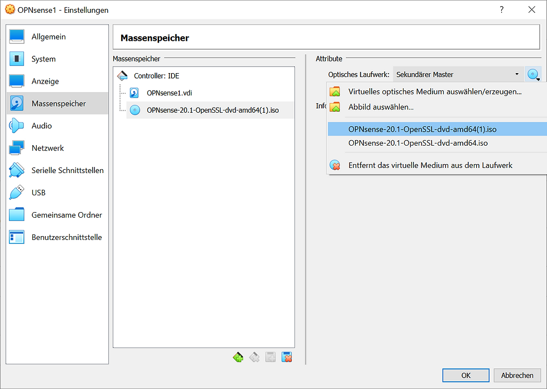Screen dimensions: 547x389
Task: Choose Virtuelles optisches Medium auswählen/erzeugen
Action: pos(436,92)
